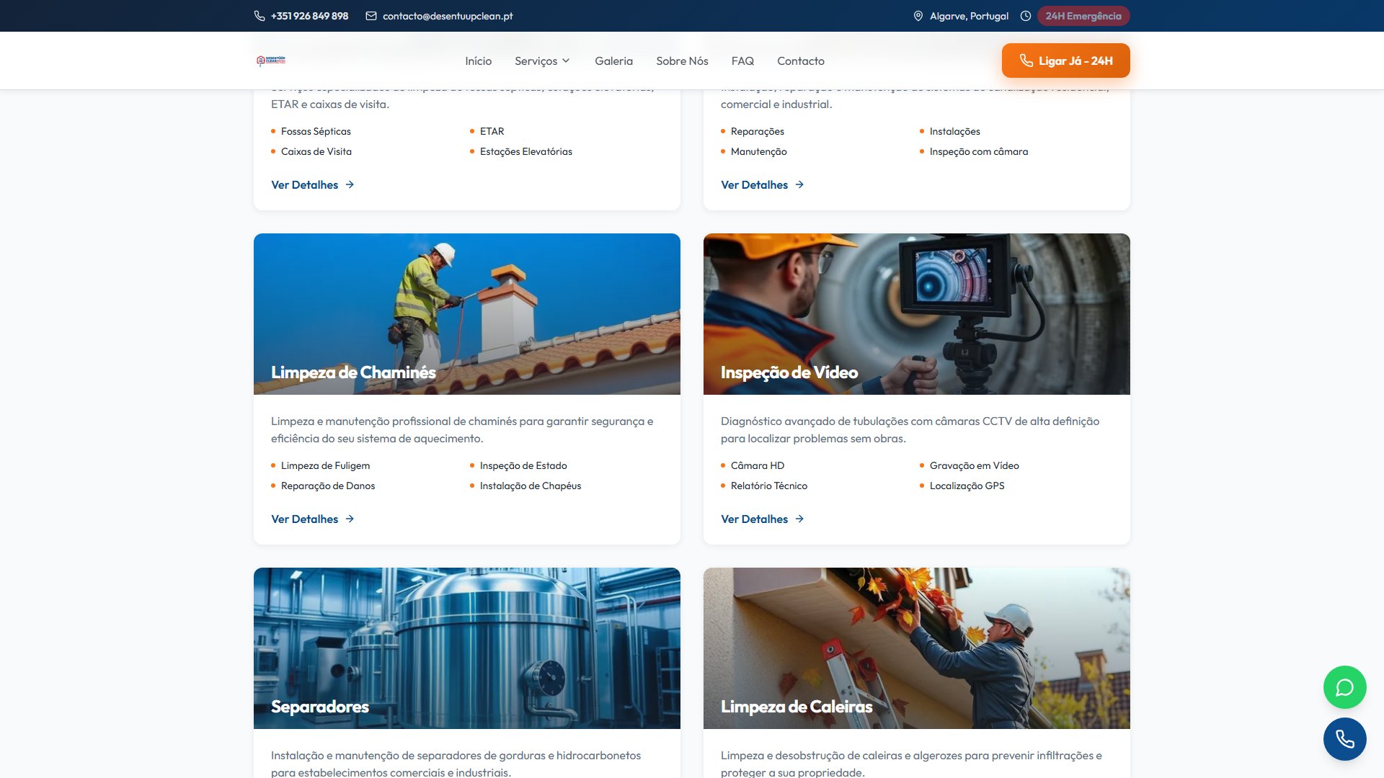Open the FAQ navigation link
1384x778 pixels.
click(742, 61)
